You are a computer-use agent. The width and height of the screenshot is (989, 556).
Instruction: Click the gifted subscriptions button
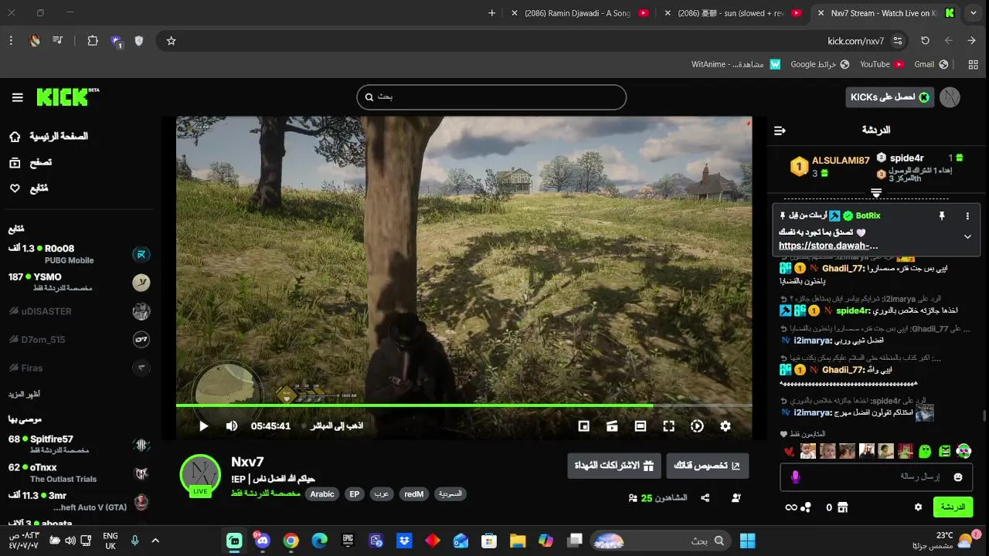pos(614,466)
